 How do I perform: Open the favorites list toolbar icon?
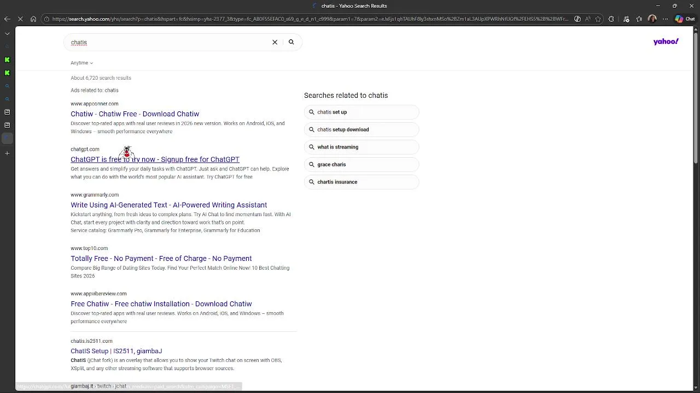tap(639, 19)
